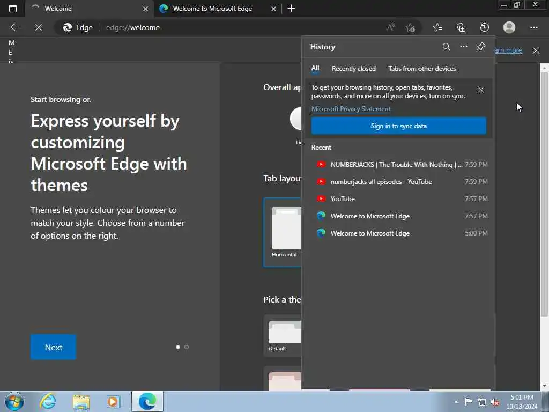This screenshot has width=549, height=412.
Task: Toggle Read aloud icon in address bar
Action: click(x=391, y=27)
